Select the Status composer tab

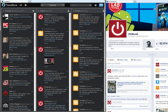[x=111, y=60]
